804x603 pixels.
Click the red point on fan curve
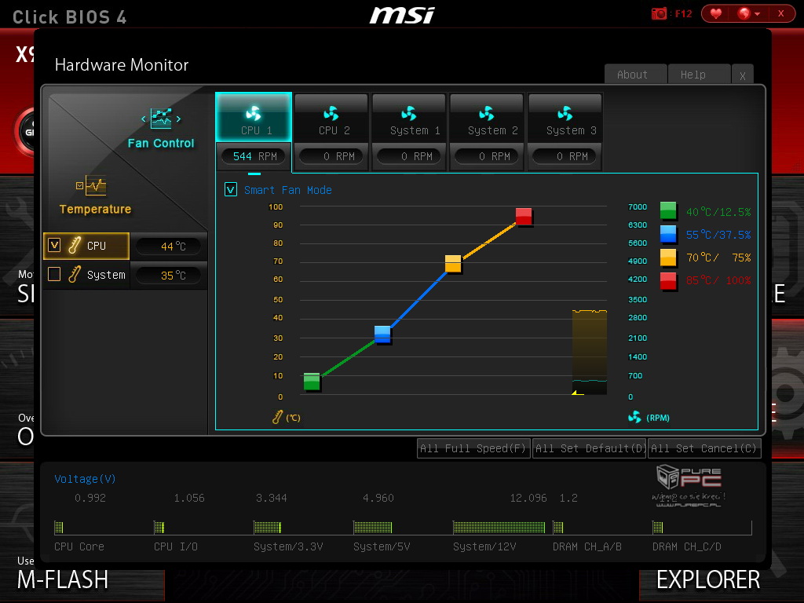[524, 216]
